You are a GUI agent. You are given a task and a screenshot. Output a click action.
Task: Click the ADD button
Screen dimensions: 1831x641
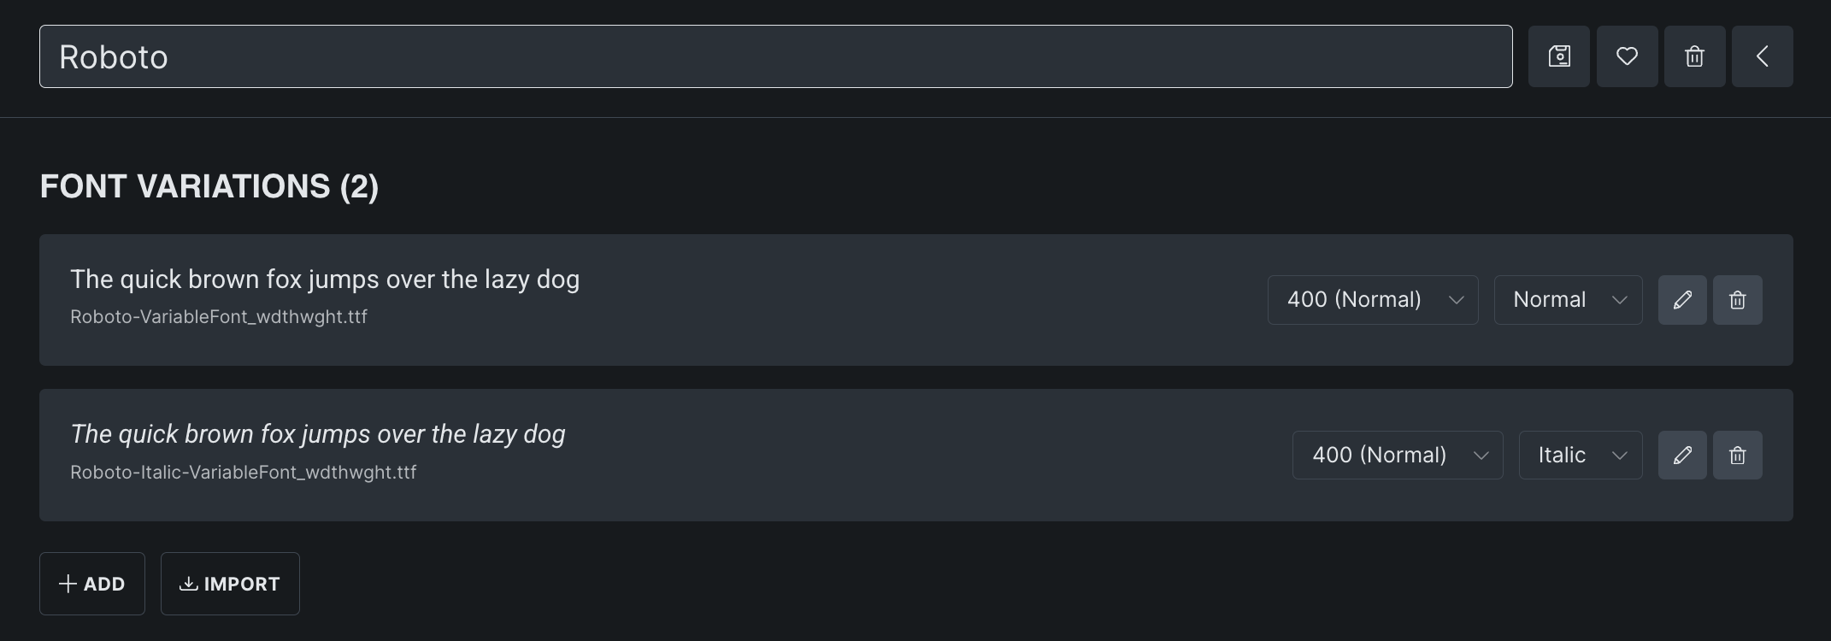pyautogui.click(x=92, y=584)
